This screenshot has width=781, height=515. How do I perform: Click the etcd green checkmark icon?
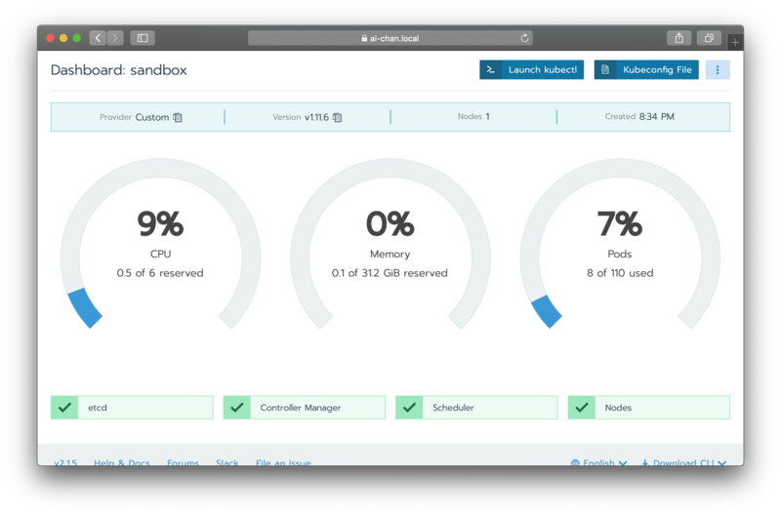[64, 408]
